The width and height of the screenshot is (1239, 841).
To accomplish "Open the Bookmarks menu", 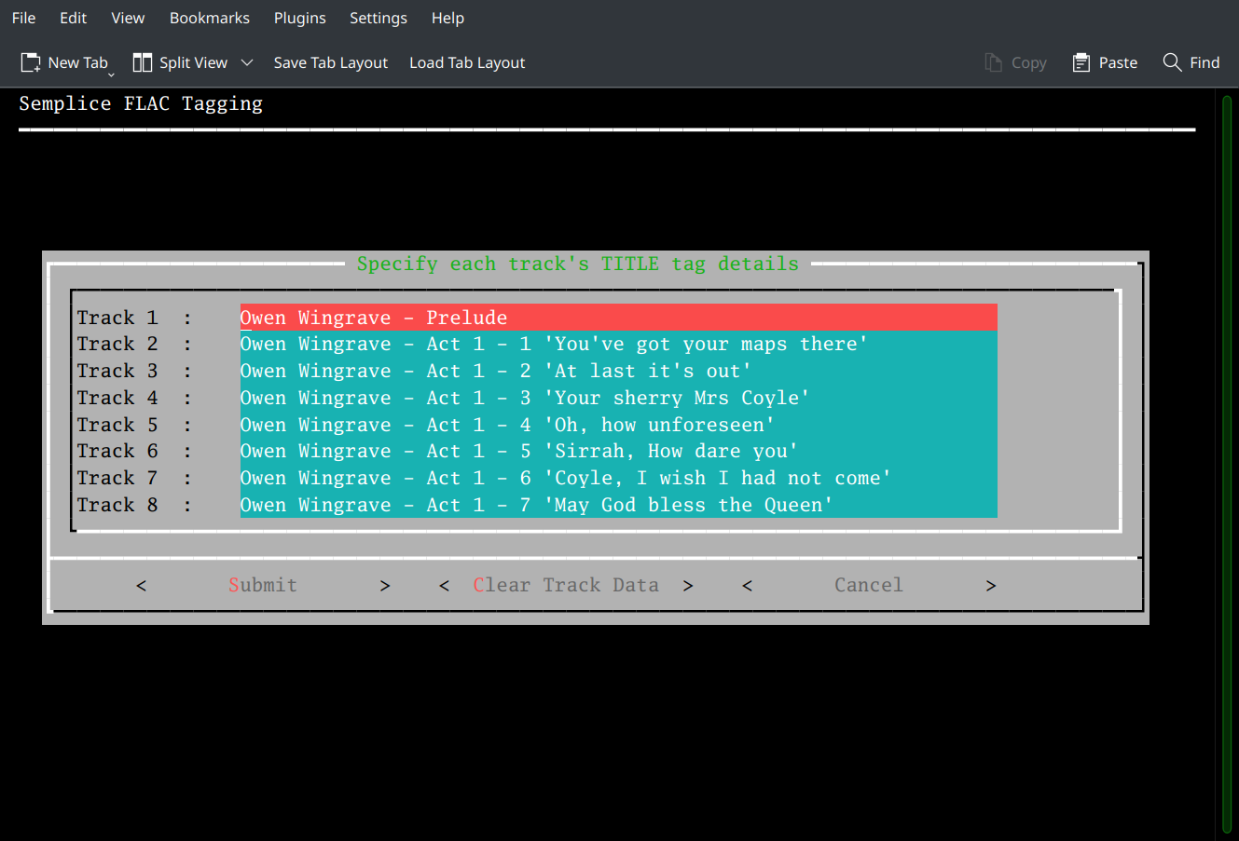I will [x=209, y=18].
